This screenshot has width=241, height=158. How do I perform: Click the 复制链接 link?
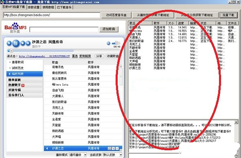85,56
